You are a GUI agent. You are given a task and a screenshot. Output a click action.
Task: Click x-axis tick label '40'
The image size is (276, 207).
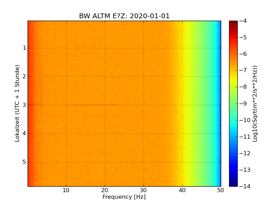[182, 190]
